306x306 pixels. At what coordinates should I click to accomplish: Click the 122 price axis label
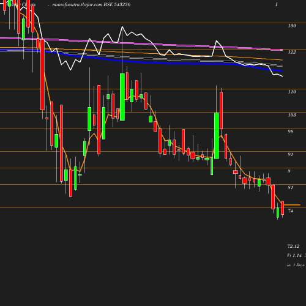tap(292, 52)
